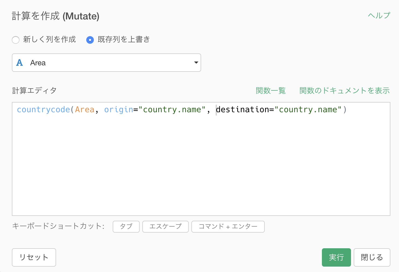This screenshot has height=272, width=399.
Task: Select the 新しく列を作成 radio button
Action: pos(16,40)
